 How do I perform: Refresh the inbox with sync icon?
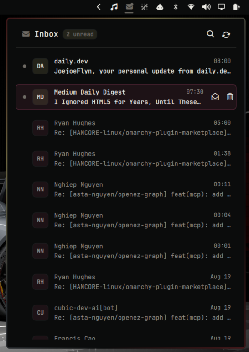[x=226, y=35]
